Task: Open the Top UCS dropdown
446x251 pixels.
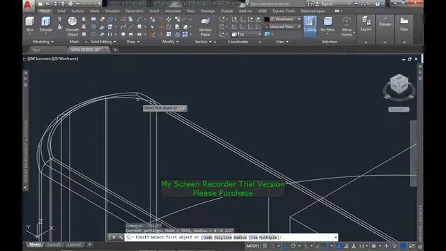Action: point(246,34)
